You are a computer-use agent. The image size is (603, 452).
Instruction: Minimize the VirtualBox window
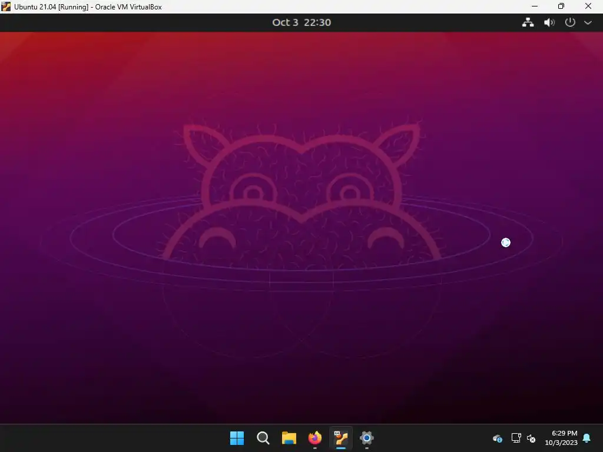pyautogui.click(x=535, y=6)
